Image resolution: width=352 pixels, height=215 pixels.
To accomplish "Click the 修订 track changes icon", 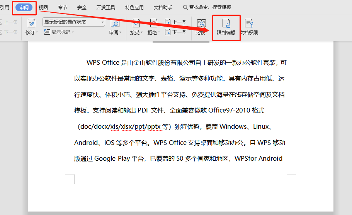I will tap(31, 23).
